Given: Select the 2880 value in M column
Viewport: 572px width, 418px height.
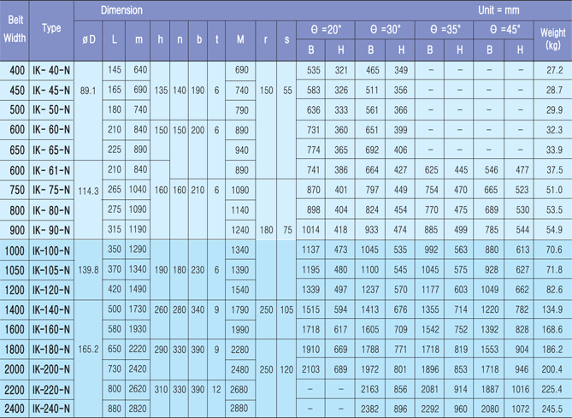Looking at the screenshot, I should coord(241,409).
